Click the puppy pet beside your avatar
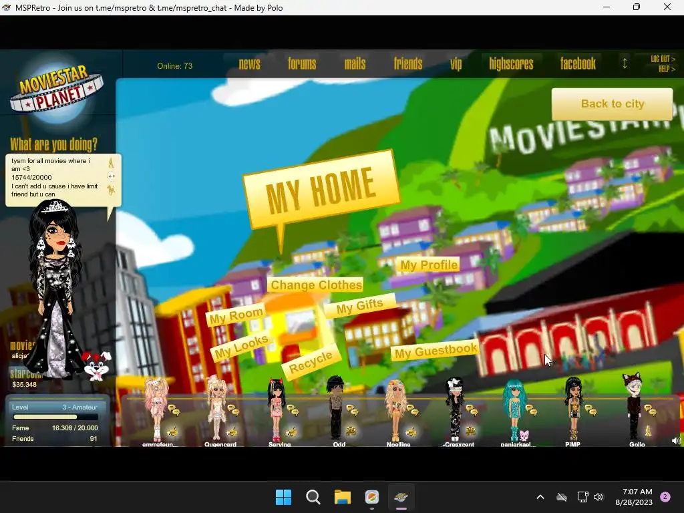 point(97,365)
